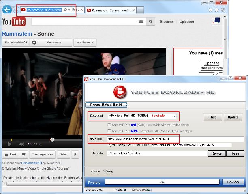Click the browser forward arrow button
This screenshot has height=194, width=248.
tap(15, 10)
